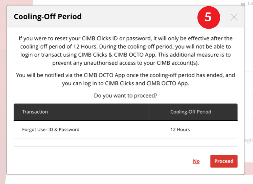Click the '12 Hours' table cell
253x184 pixels.
click(x=180, y=129)
